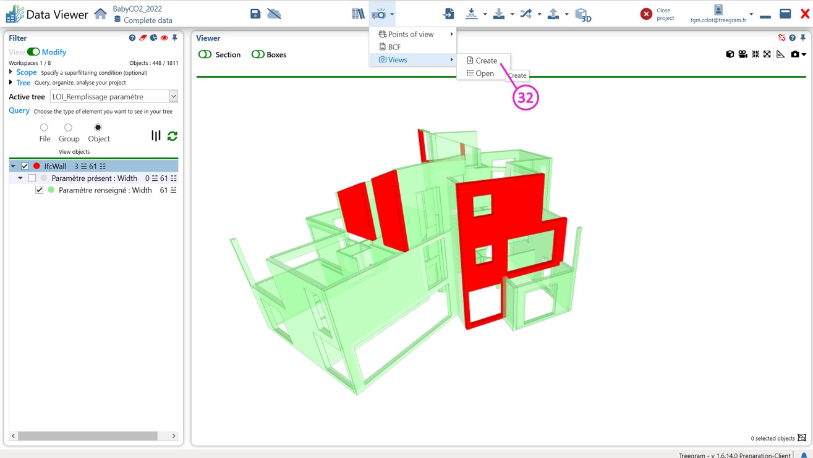Select BCF in the dropdown menu
813x458 pixels.
pos(394,47)
